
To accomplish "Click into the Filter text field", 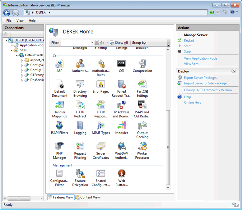I will click(x=76, y=43).
